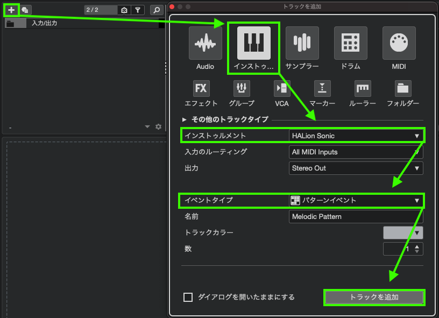This screenshot has height=318, width=439.
Task: Click the plus Add Track button
Action: coord(11,10)
